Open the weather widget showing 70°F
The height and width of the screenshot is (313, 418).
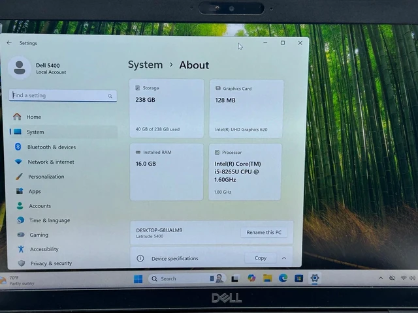tap(18, 280)
